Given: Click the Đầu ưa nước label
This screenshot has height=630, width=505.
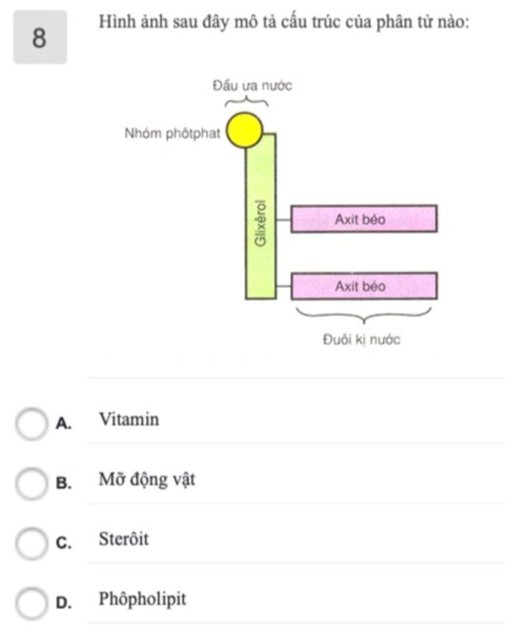Looking at the screenshot, I should coord(252,86).
